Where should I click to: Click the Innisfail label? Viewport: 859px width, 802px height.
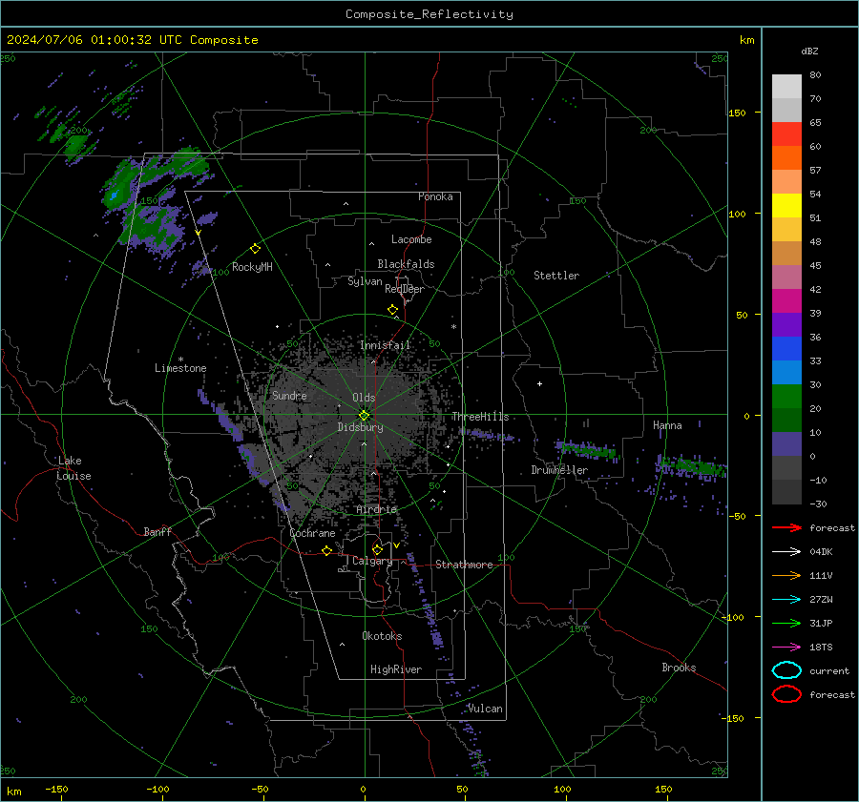click(385, 345)
